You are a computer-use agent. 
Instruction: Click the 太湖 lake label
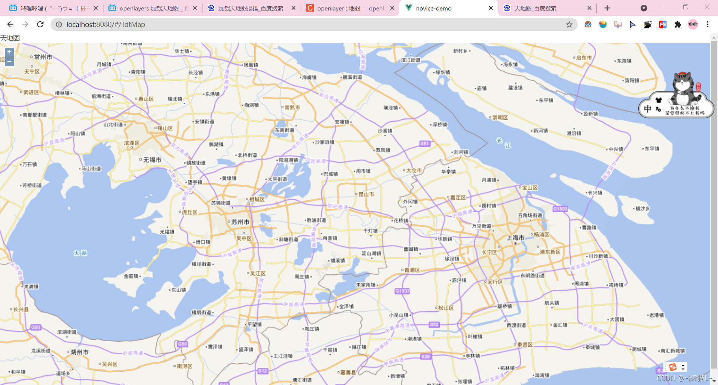click(80, 253)
